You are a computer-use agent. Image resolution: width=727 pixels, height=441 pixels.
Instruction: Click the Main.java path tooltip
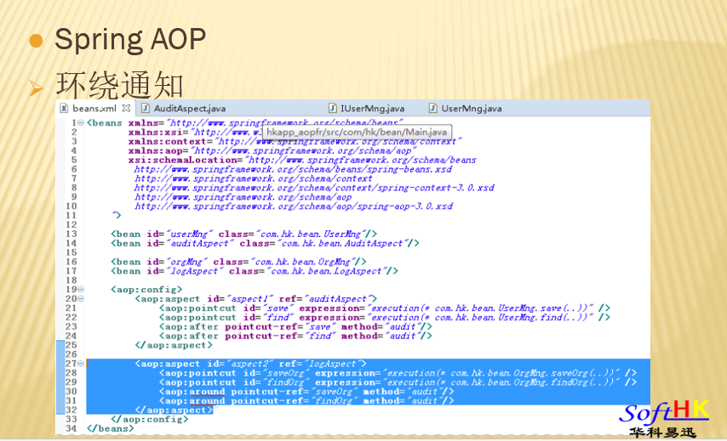tap(357, 132)
